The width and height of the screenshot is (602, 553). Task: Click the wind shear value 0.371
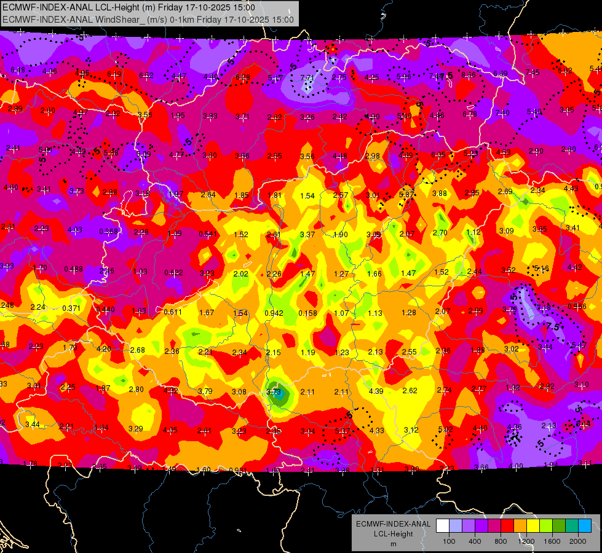(71, 308)
